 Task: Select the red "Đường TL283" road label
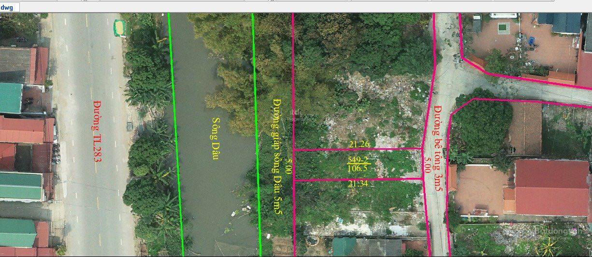[97, 130]
